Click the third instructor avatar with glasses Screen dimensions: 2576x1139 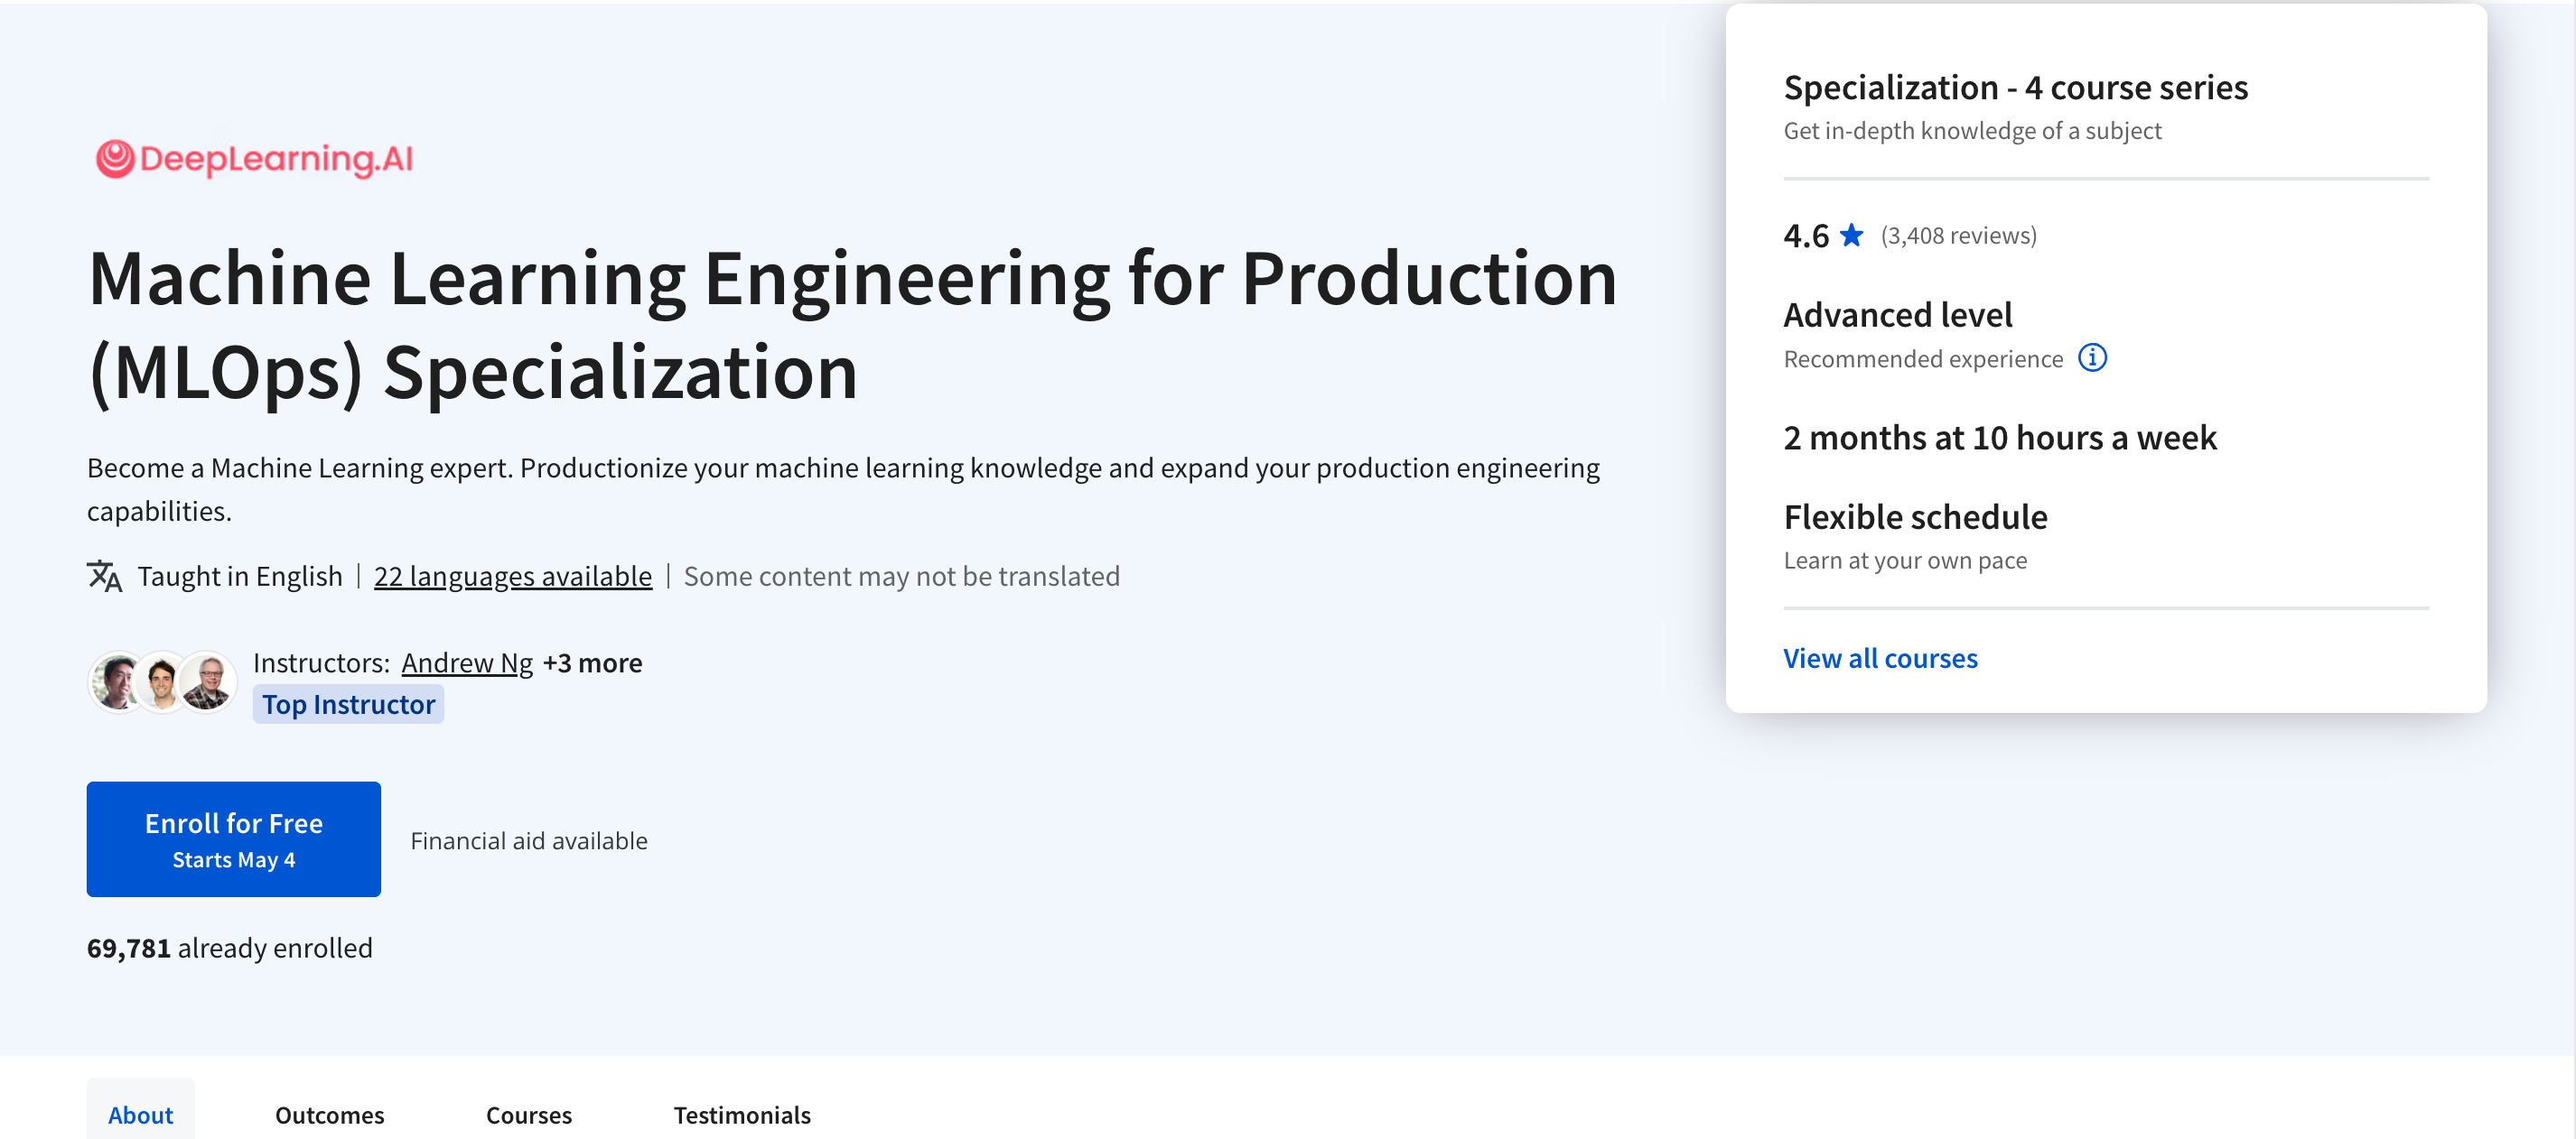click(x=208, y=682)
